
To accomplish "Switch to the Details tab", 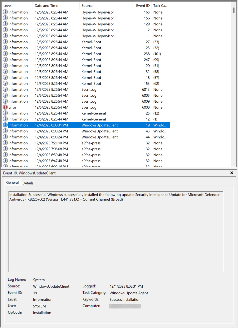I will click(28, 183).
